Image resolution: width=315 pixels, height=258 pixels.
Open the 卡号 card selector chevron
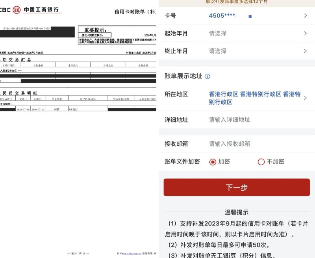[306, 16]
